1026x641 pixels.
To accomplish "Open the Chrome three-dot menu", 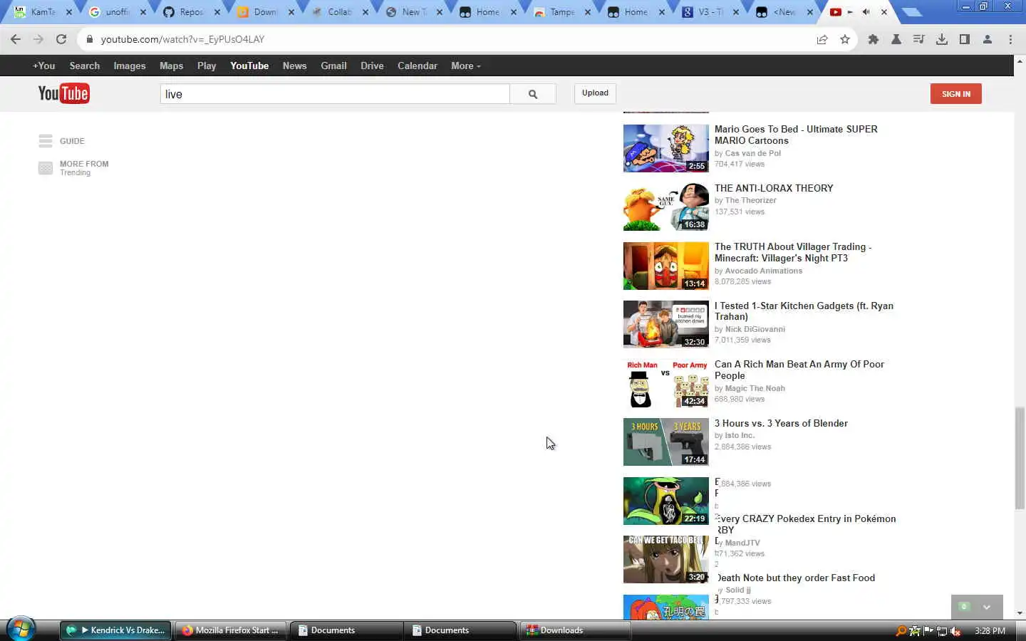I will pyautogui.click(x=1010, y=39).
